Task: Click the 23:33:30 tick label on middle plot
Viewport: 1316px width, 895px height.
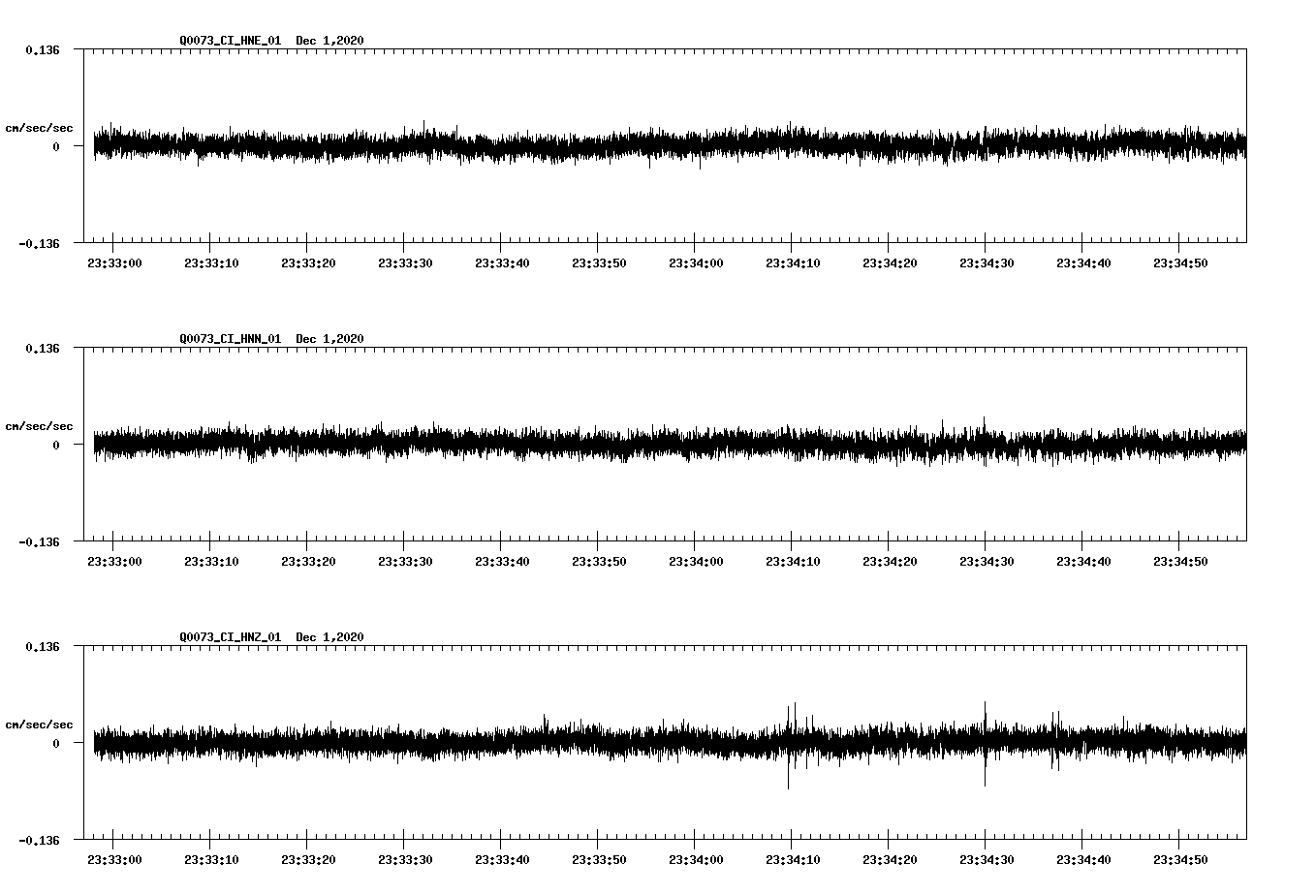Action: 407,559
